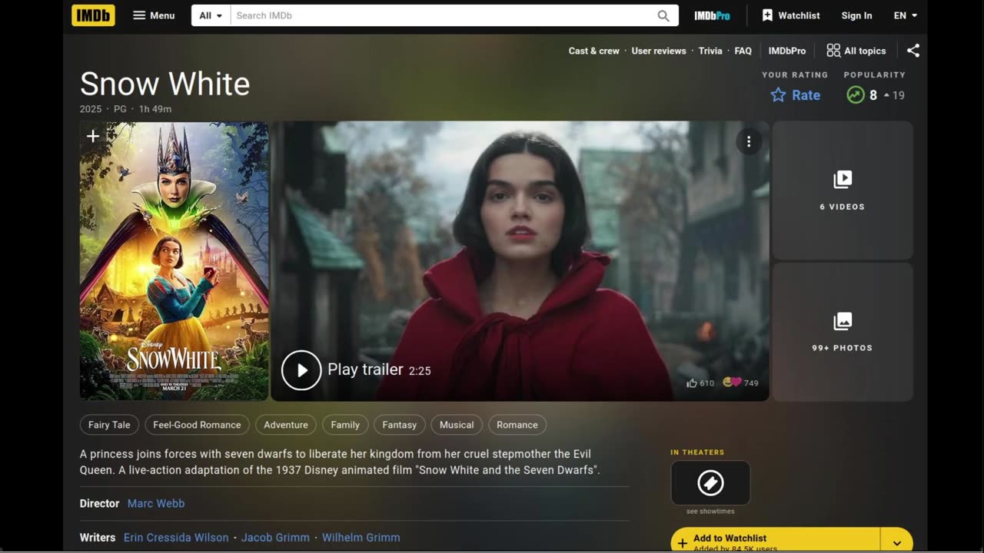The image size is (984, 553).
Task: Open writer Erin Cressida Wilson's page
Action: [x=176, y=538]
